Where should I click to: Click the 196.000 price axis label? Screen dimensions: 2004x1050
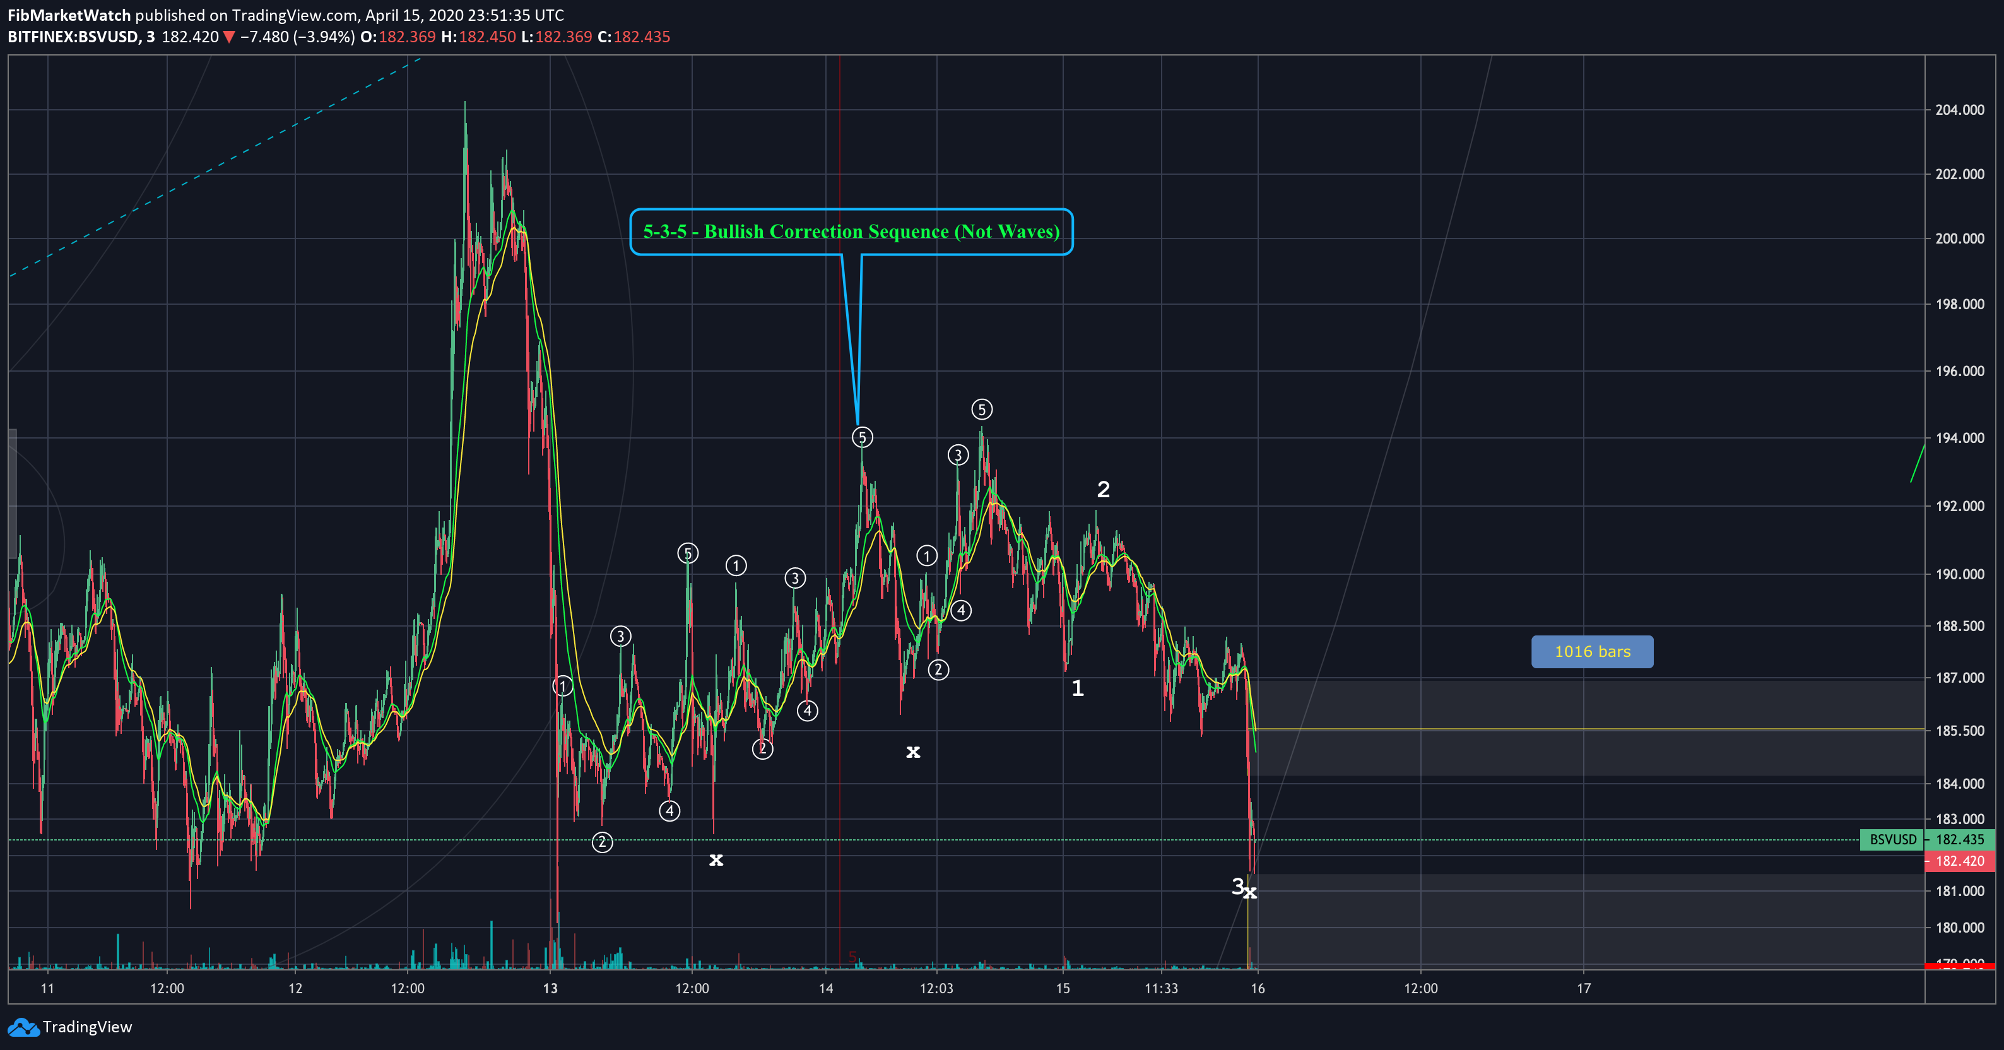[1959, 371]
